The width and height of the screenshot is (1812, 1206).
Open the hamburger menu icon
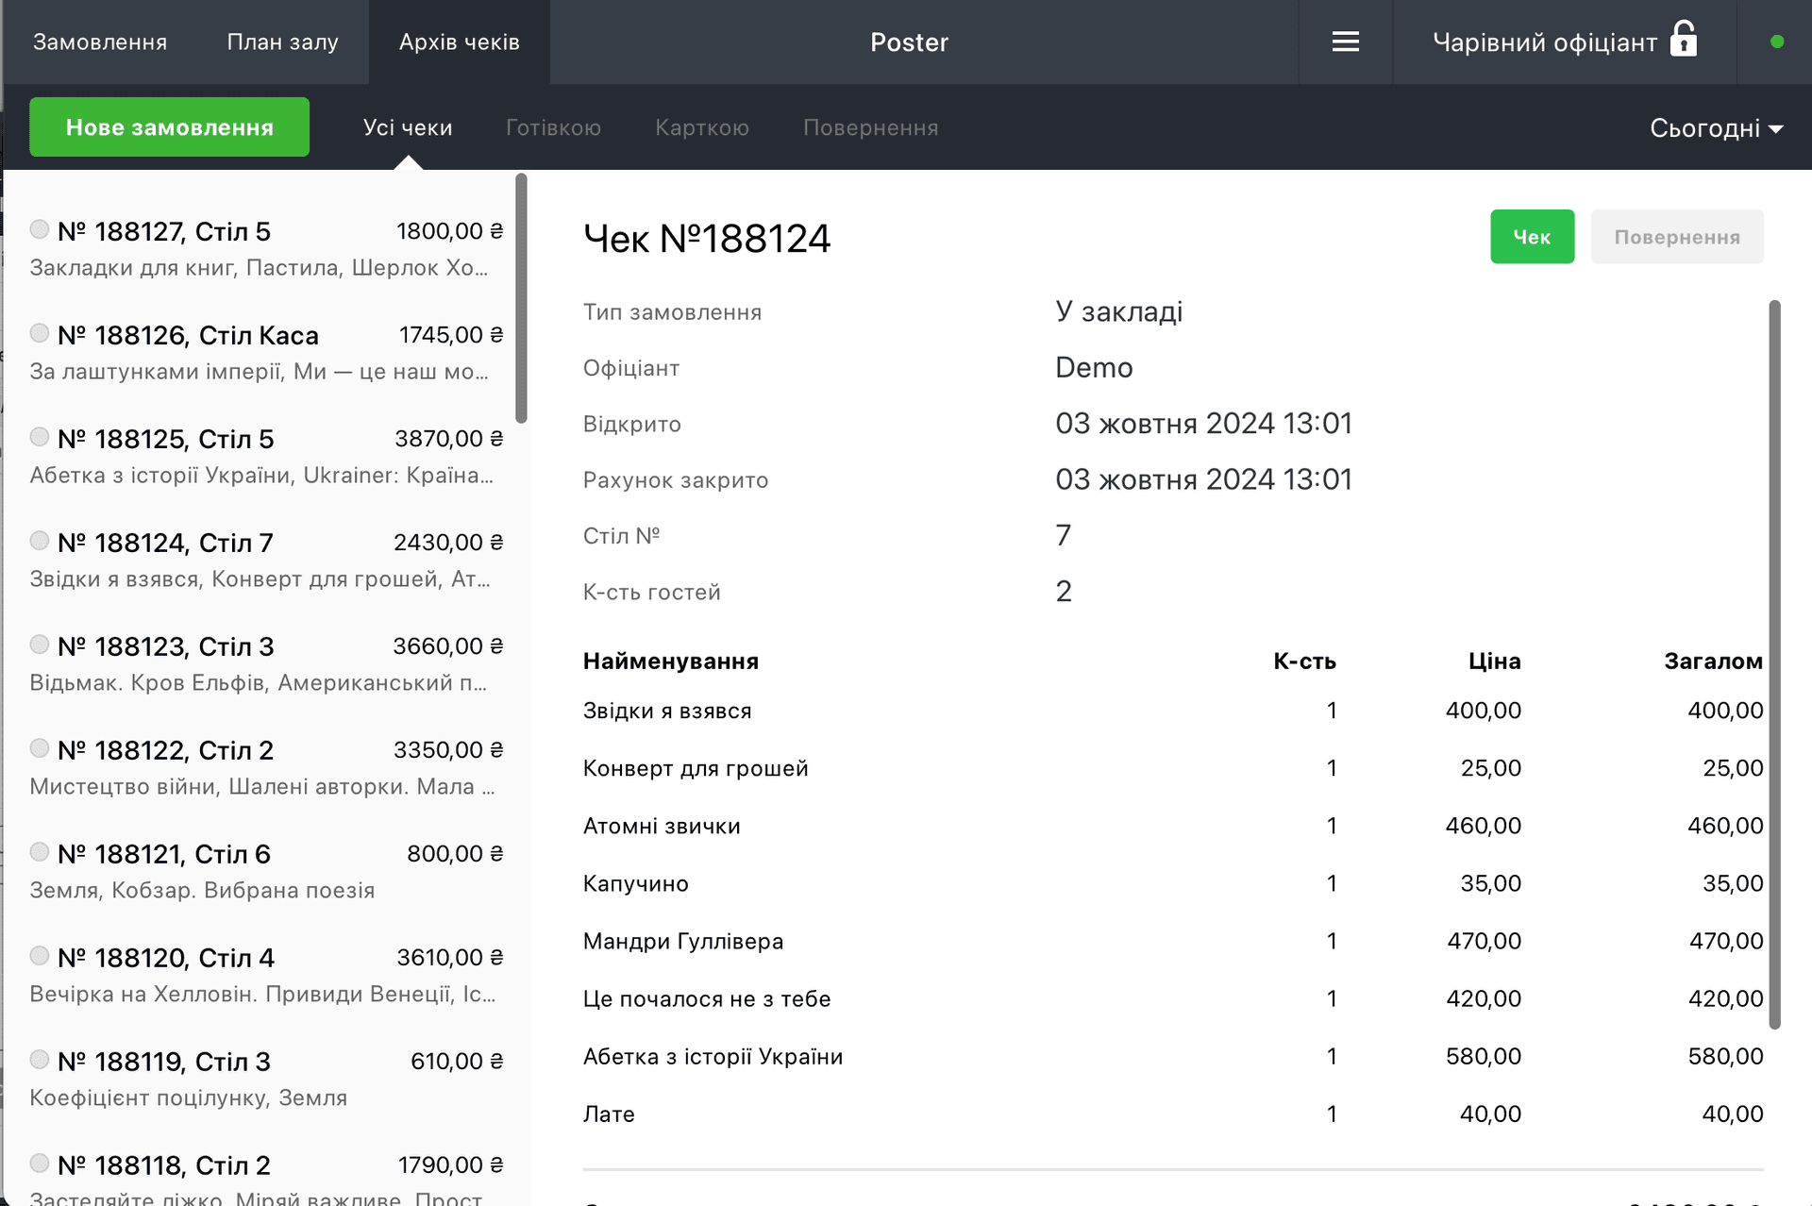[x=1345, y=42]
